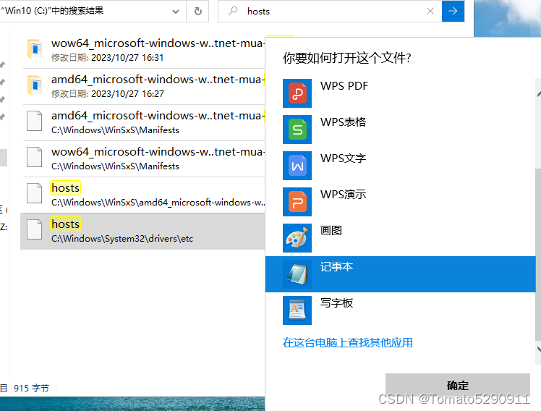Click the refresh icon beside address bar
The image size is (541, 411).
click(x=197, y=11)
